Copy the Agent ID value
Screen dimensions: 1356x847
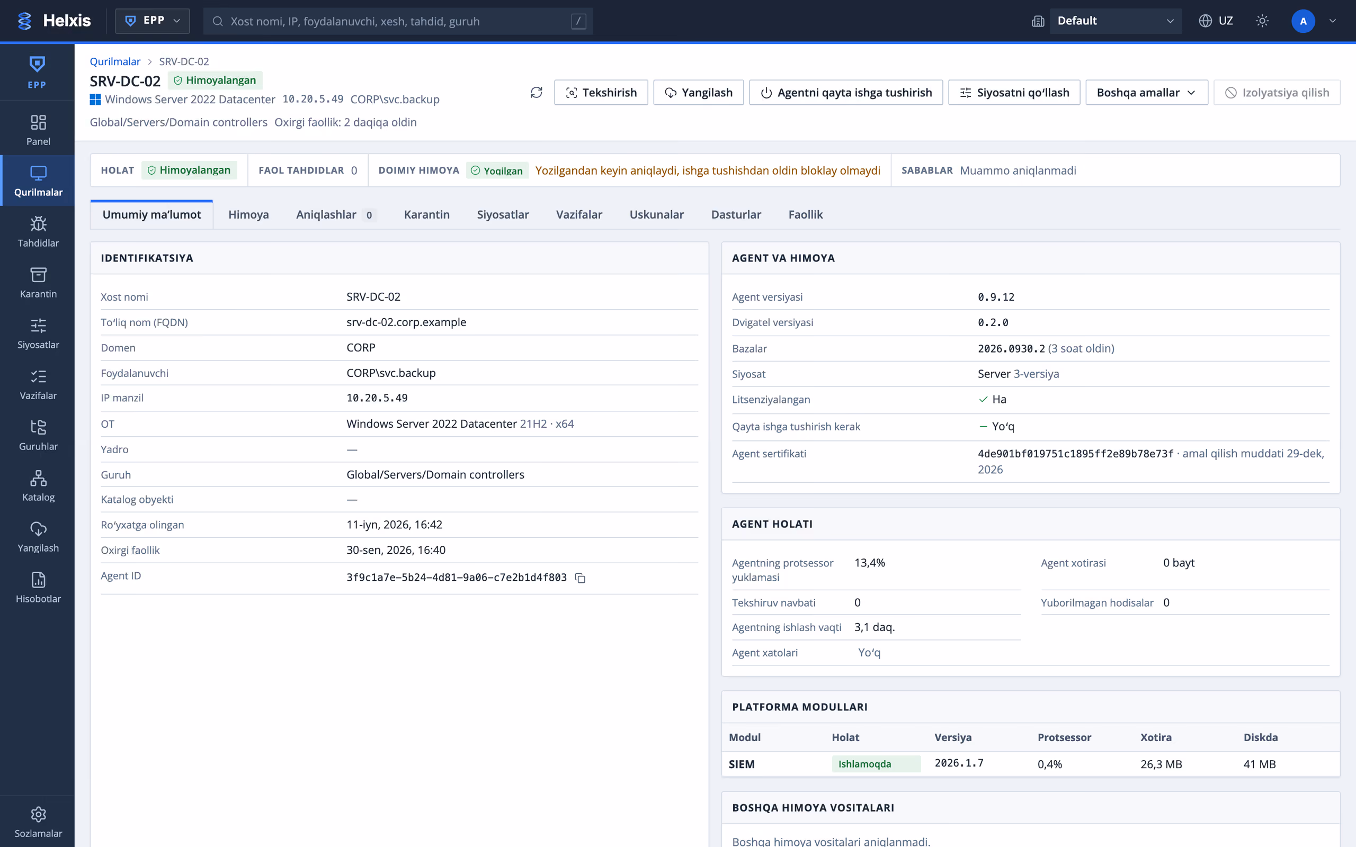581,578
